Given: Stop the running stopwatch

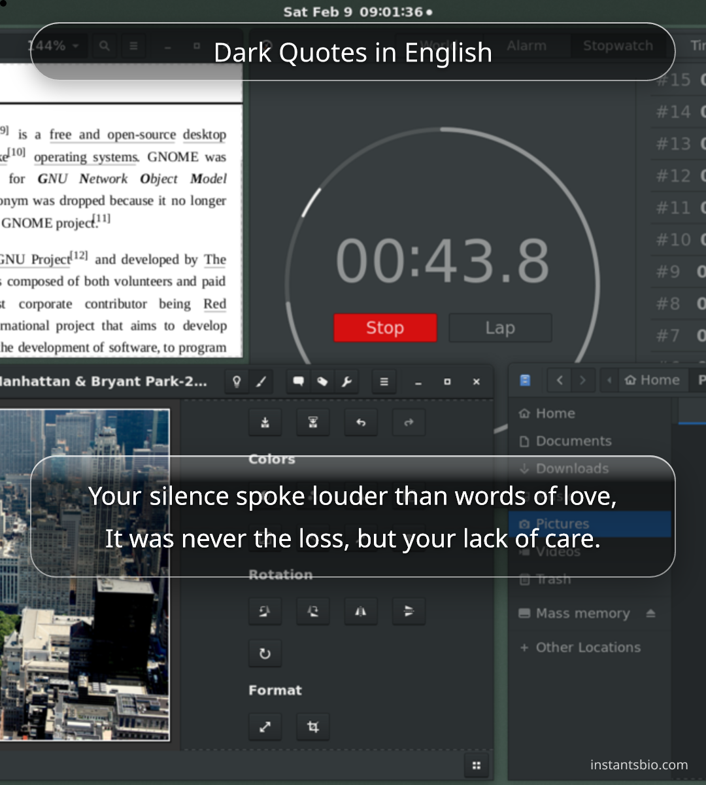Looking at the screenshot, I should tap(385, 328).
